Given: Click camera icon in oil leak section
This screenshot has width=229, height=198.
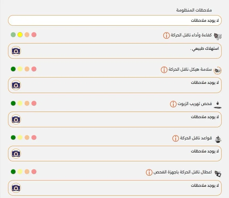Looking at the screenshot, I should pos(16,119).
